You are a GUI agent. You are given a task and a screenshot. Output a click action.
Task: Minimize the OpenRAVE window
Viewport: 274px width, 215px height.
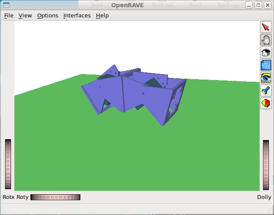pos(249,5)
